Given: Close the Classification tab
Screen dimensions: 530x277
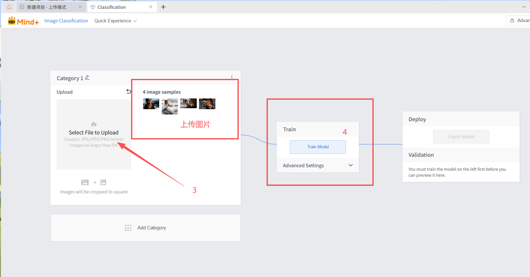Looking at the screenshot, I should [x=151, y=7].
